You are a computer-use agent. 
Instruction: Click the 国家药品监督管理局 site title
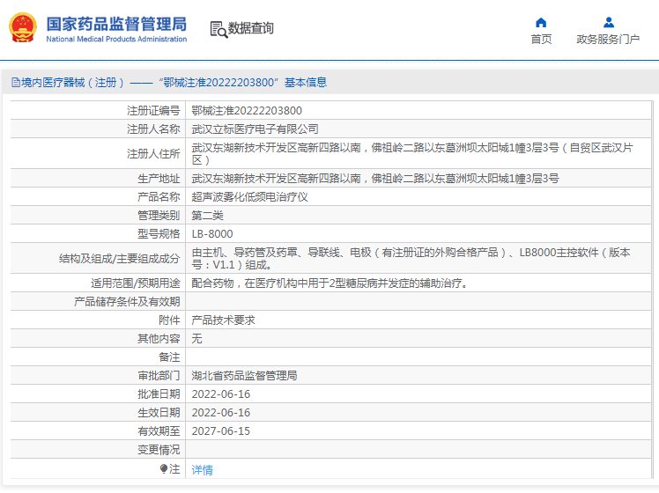click(x=116, y=24)
